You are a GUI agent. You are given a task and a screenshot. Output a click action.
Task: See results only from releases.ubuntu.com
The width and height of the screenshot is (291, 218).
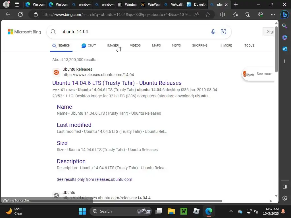click(94, 179)
